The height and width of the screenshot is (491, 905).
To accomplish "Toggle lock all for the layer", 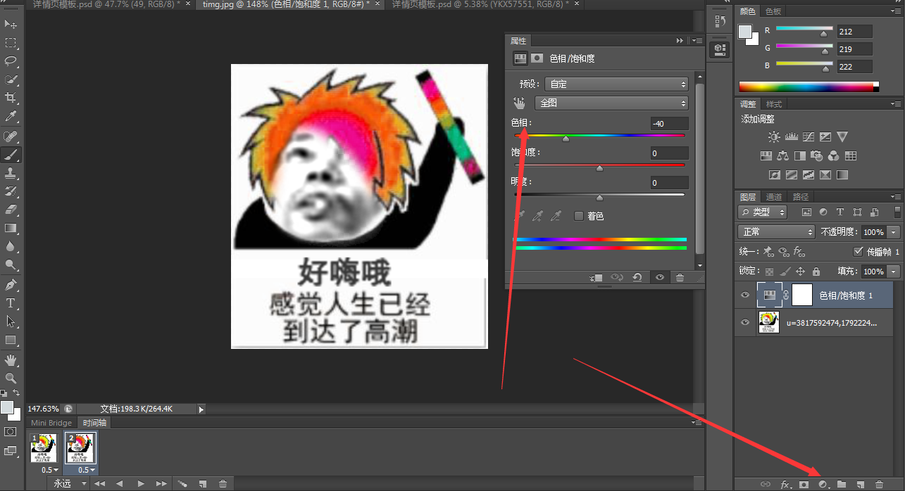I will pos(816,272).
